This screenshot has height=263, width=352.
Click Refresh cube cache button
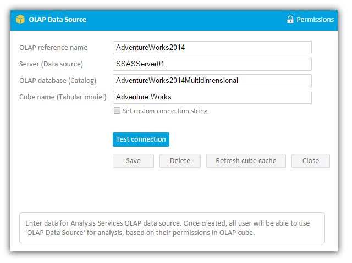tap(246, 161)
